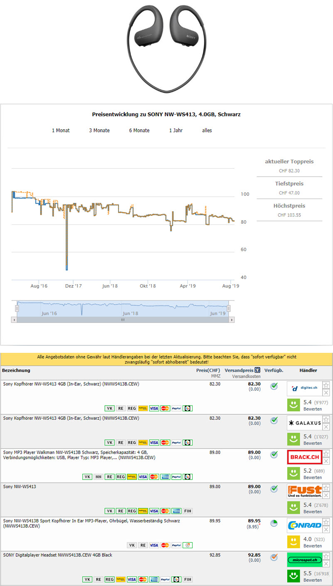Screen dimensions: 333x586
Task: Click the digitec.ch retailer logo
Action: click(304, 389)
